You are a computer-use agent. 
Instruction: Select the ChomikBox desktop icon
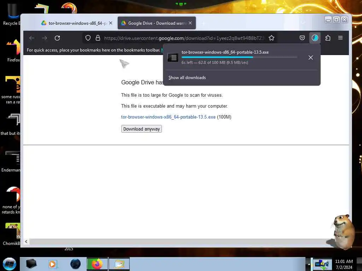click(12, 234)
